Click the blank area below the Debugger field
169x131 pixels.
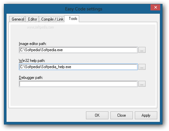(x=83, y=96)
